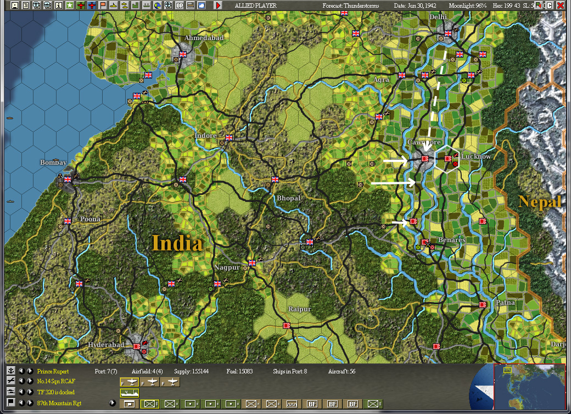This screenshot has height=414, width=571.
Task: Go to previous task force before TF 320
Action: click(x=22, y=392)
